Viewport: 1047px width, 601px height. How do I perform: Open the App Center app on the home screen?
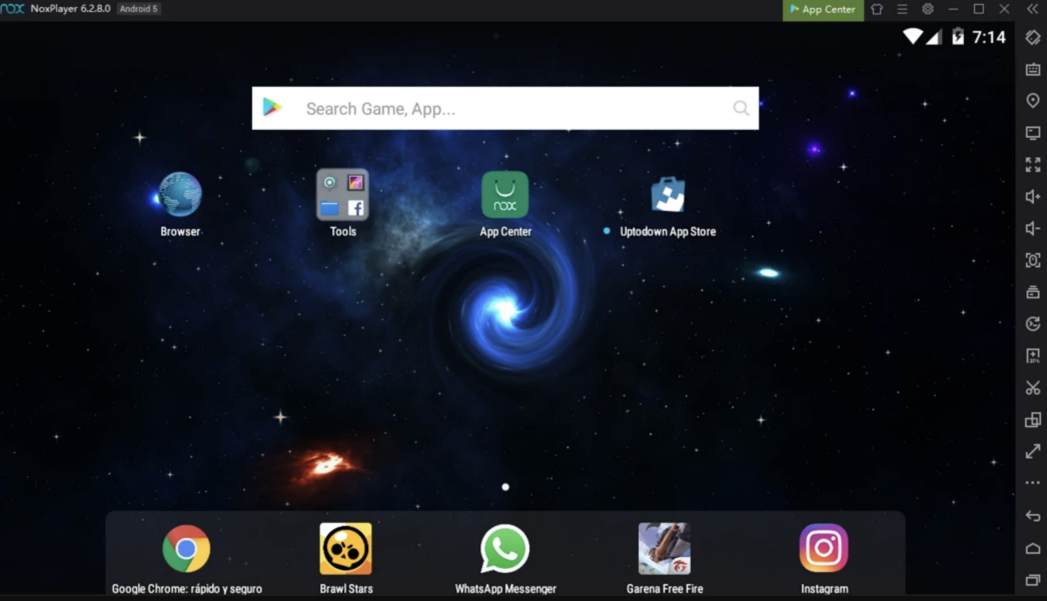[x=505, y=194]
